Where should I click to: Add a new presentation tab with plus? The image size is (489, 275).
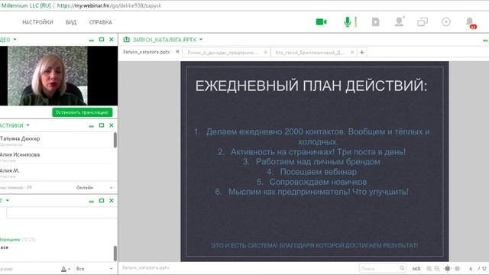tap(361, 53)
